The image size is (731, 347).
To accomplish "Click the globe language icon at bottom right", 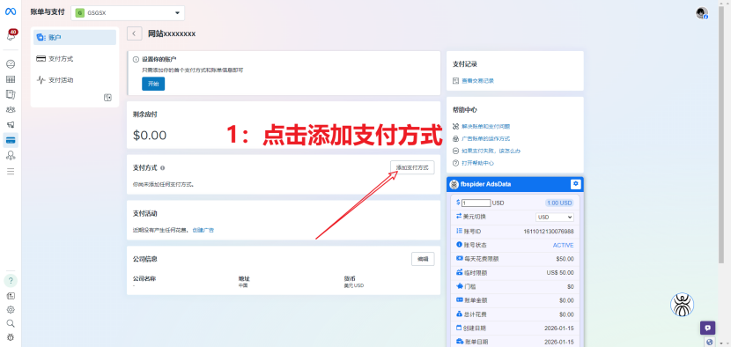I will 710,342.
